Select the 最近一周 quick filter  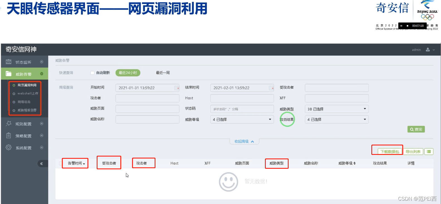pyautogui.click(x=163, y=73)
